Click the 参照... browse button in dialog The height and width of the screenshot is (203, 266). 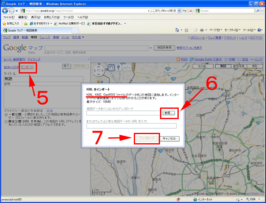tap(169, 113)
